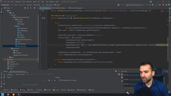Open the Refactor menu
Screen dimensions: 171x96
tap(29, 2)
